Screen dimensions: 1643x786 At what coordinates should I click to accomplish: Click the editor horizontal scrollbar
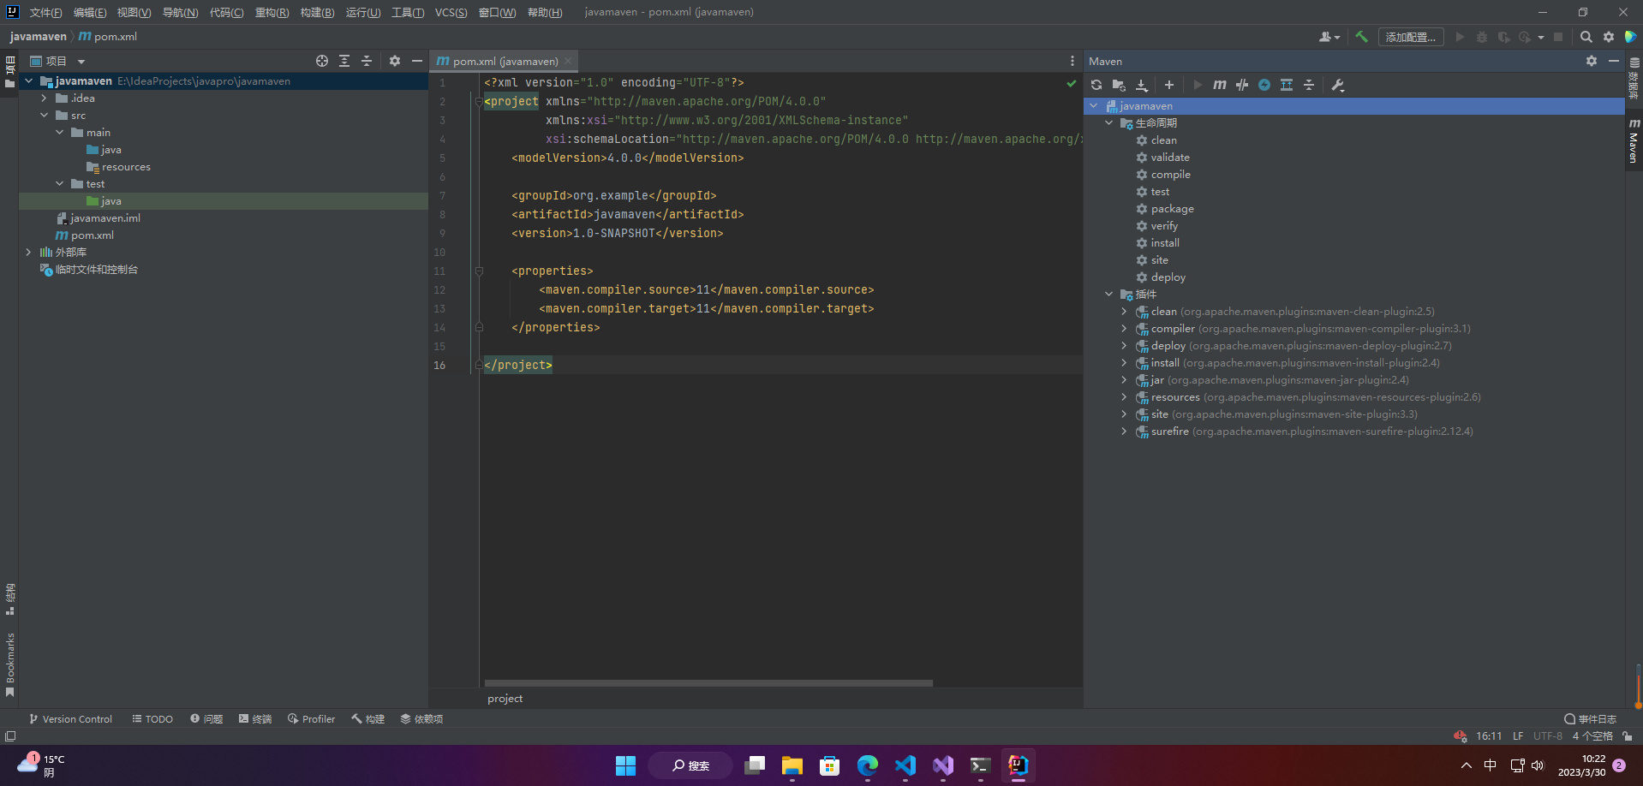(x=708, y=683)
